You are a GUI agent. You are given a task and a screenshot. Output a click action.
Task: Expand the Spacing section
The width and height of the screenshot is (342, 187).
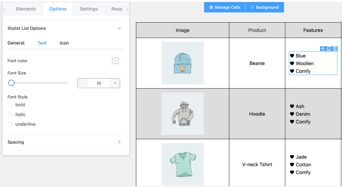[x=119, y=142]
